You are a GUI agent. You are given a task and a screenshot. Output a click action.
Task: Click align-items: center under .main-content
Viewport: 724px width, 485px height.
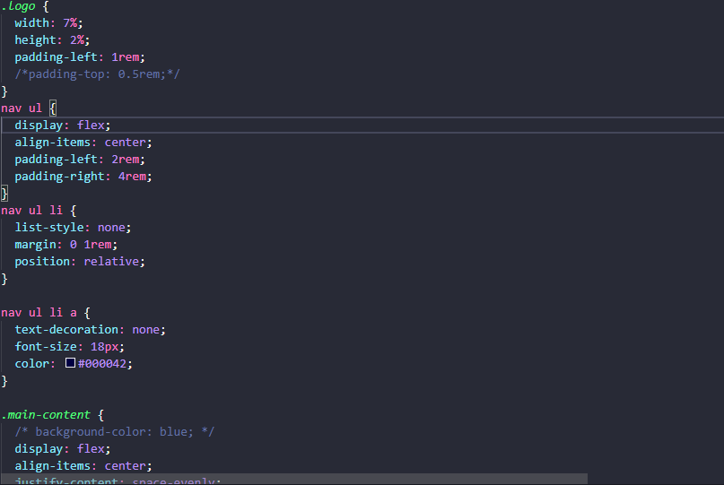tap(83, 466)
